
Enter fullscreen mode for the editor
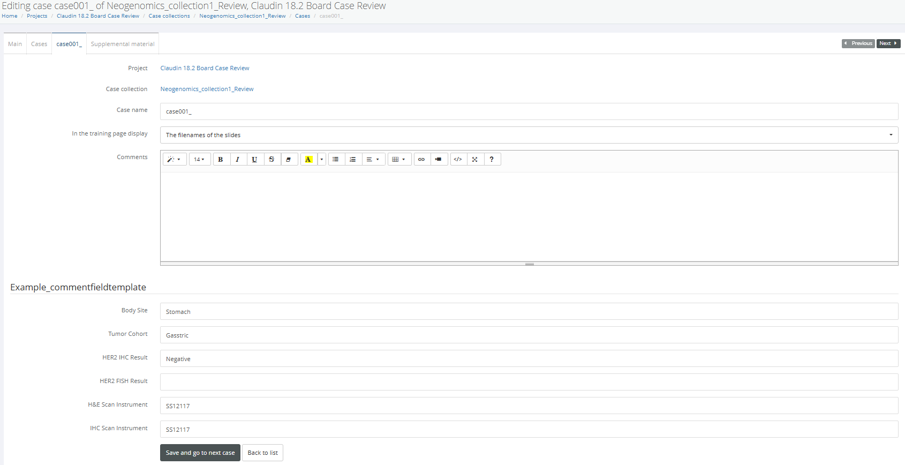(x=475, y=159)
